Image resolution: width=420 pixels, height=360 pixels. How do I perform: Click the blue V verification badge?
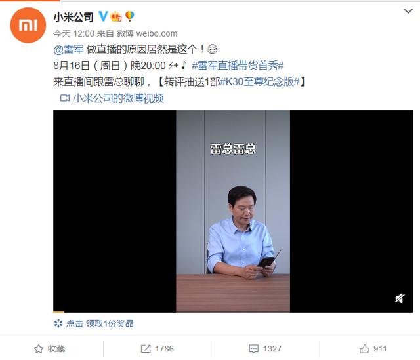[103, 17]
